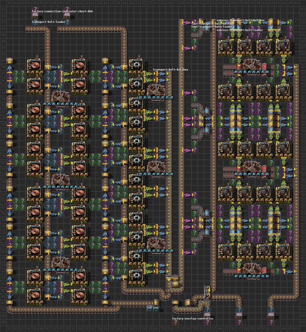Image resolution: width=306 pixels, height=332 pixels.
Task: Click the fast-transport-belt-beltbox label
Action: pos(213,23)
